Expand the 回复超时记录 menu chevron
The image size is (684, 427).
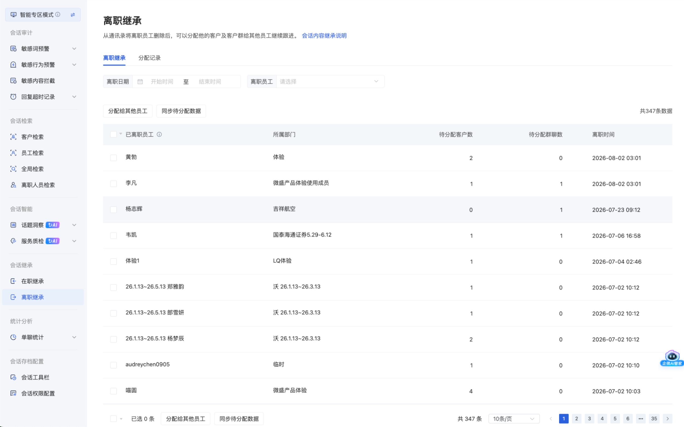click(74, 97)
